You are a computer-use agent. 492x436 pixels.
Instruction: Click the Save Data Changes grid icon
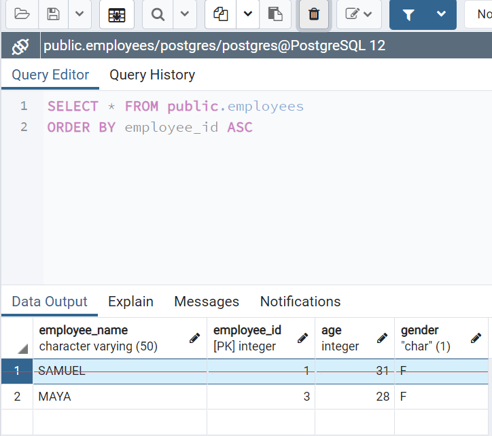[x=116, y=14]
